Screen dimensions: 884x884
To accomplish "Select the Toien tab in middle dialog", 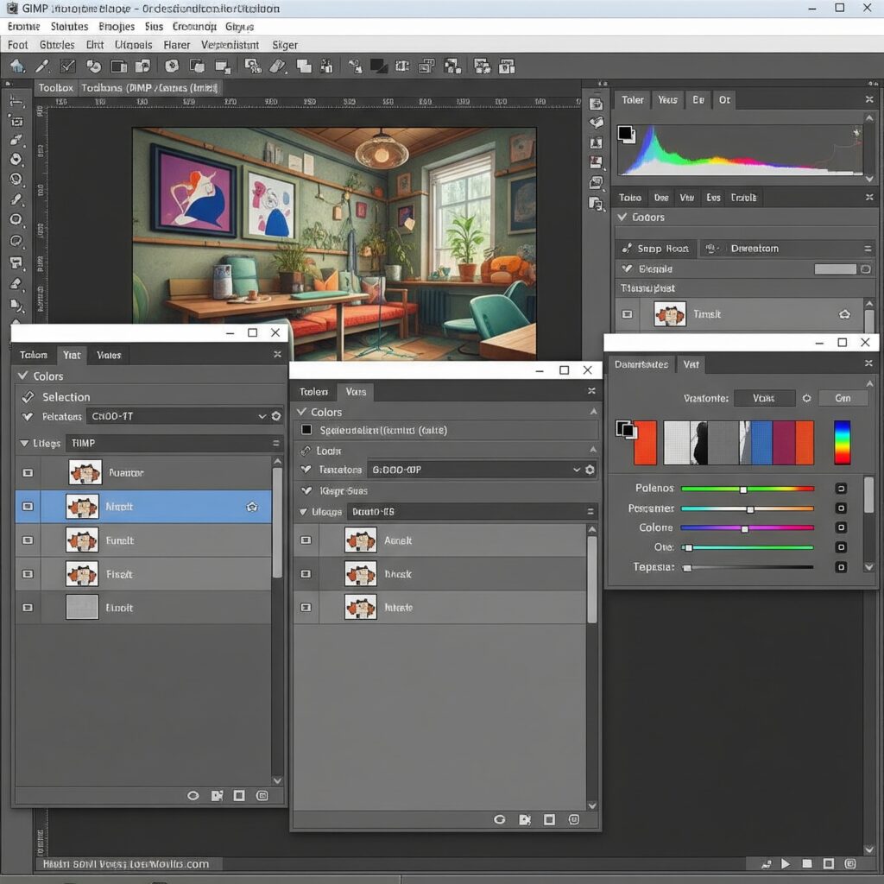I will [313, 391].
